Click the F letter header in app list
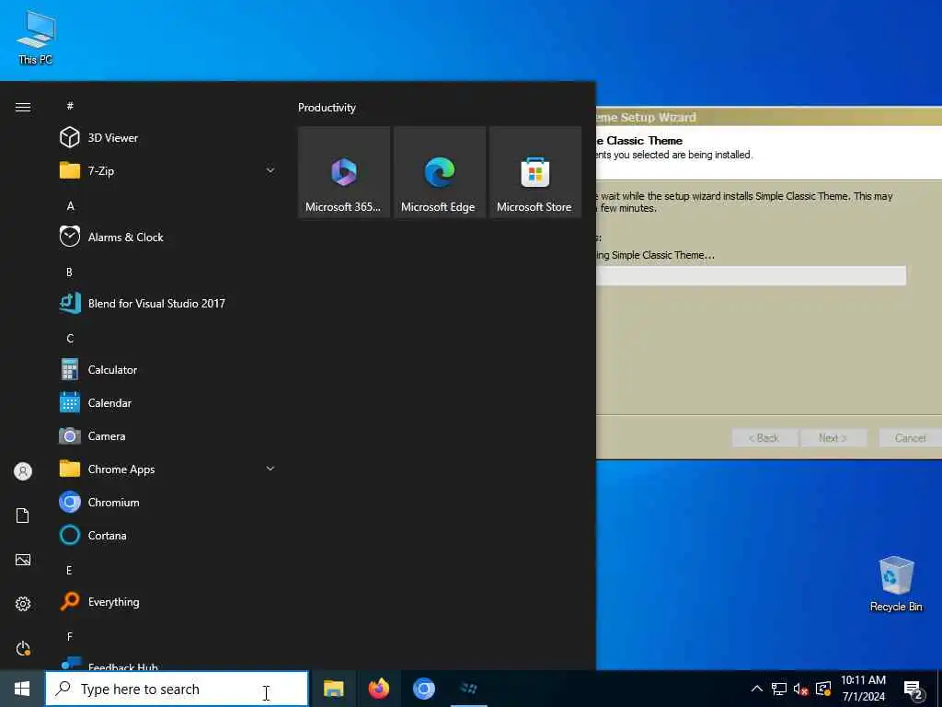This screenshot has width=942, height=707. [x=70, y=636]
